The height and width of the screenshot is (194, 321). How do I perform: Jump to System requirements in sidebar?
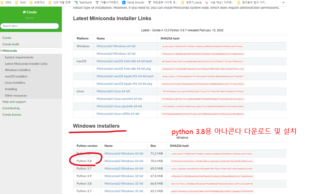click(x=19, y=58)
